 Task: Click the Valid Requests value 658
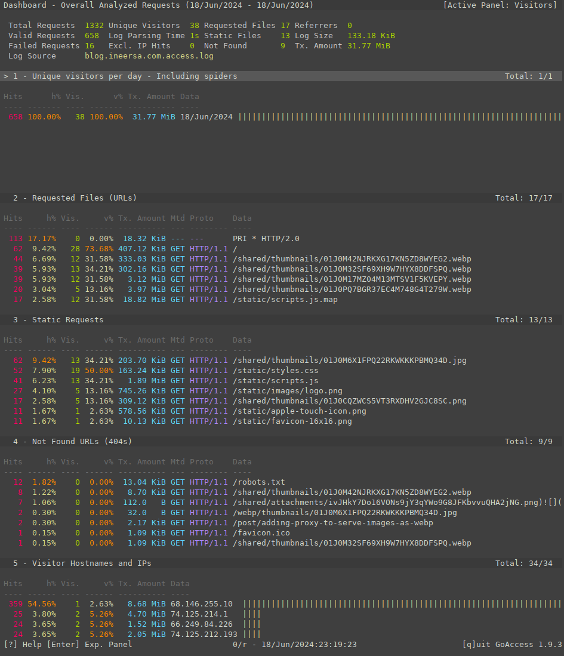[92, 36]
